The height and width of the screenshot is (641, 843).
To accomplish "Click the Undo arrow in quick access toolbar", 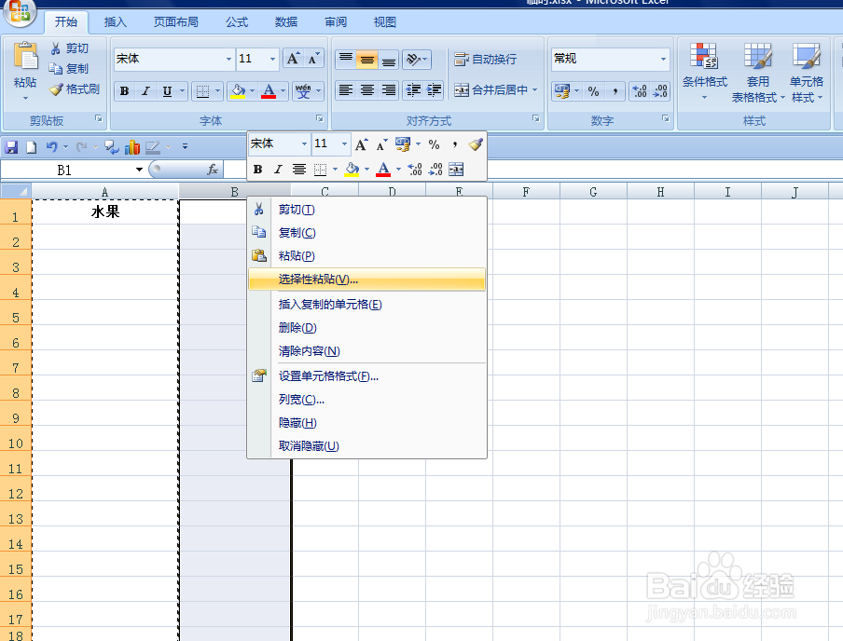I will 51,146.
